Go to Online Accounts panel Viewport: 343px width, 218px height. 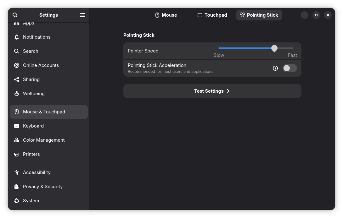[49, 65]
